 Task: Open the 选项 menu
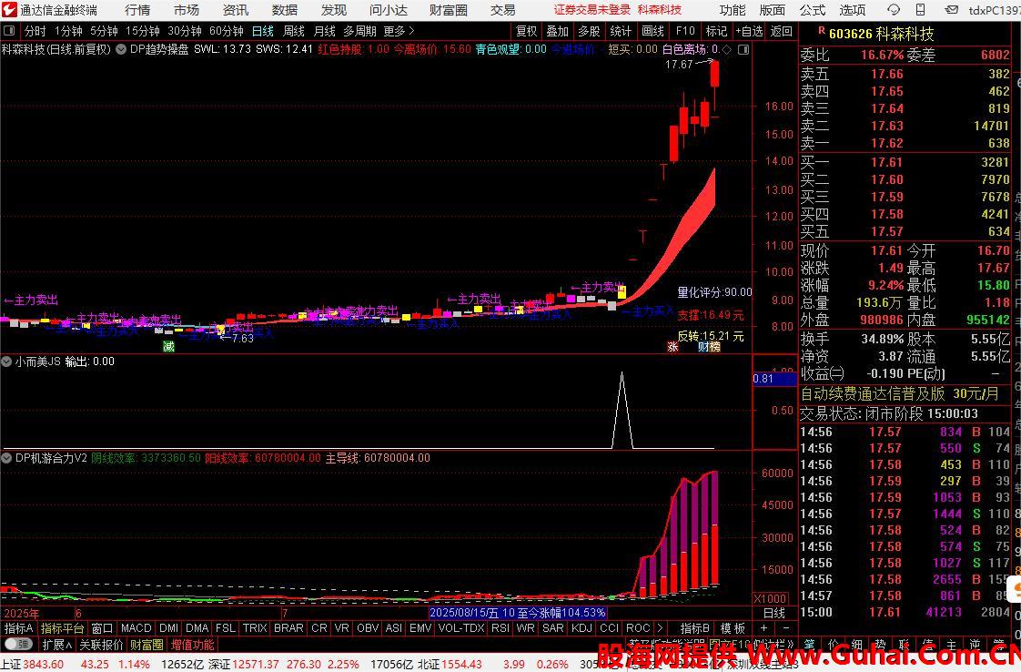(853, 10)
